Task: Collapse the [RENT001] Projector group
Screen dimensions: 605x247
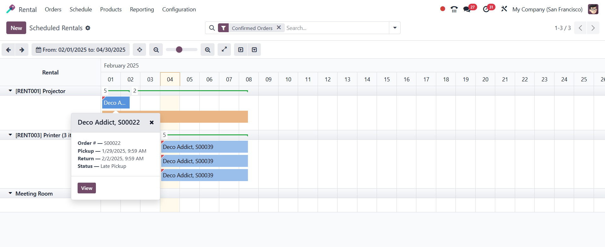Action: [x=10, y=91]
